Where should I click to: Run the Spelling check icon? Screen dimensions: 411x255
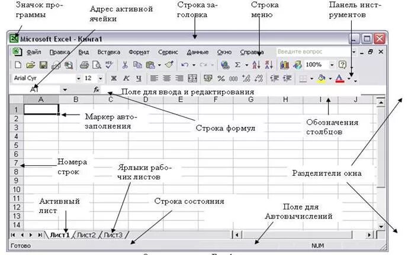pos(109,64)
